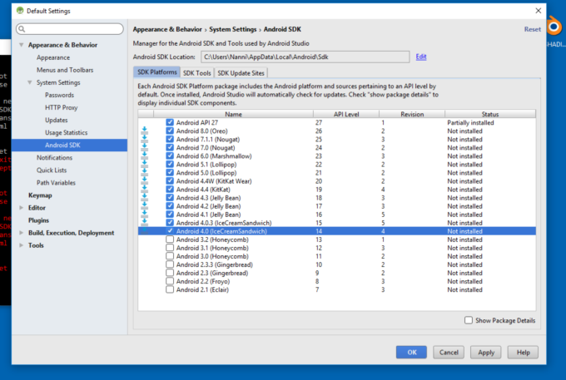The image size is (566, 380).
Task: Click the download icon next to Android 6.0 (Marshmallow)
Action: tap(144, 155)
